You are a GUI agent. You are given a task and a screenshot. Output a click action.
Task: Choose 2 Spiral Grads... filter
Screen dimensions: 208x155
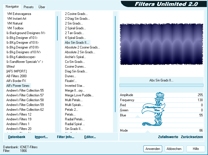coord(75,28)
